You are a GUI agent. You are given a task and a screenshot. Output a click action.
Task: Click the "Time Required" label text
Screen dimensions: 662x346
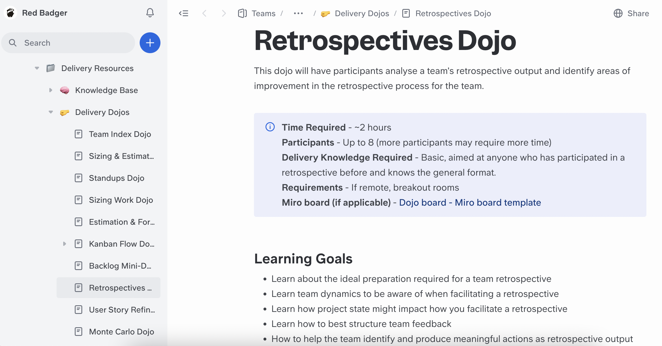coord(314,127)
